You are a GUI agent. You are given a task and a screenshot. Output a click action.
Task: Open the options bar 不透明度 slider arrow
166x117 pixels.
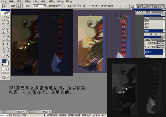point(63,6)
